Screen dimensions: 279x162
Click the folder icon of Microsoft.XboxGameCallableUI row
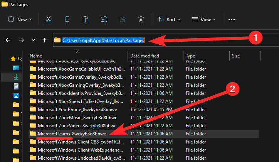[33, 69]
